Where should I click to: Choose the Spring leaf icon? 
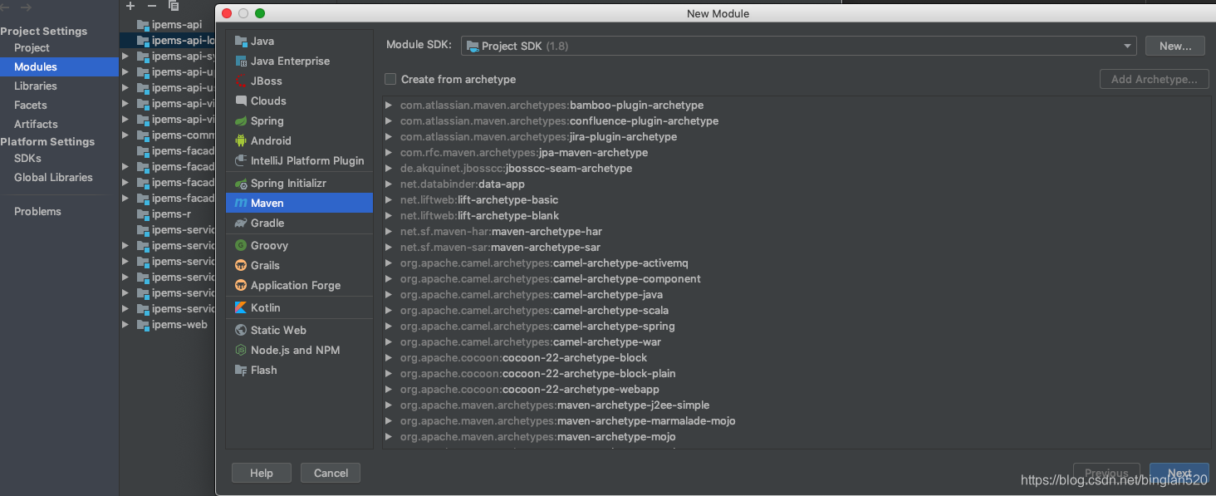click(241, 120)
